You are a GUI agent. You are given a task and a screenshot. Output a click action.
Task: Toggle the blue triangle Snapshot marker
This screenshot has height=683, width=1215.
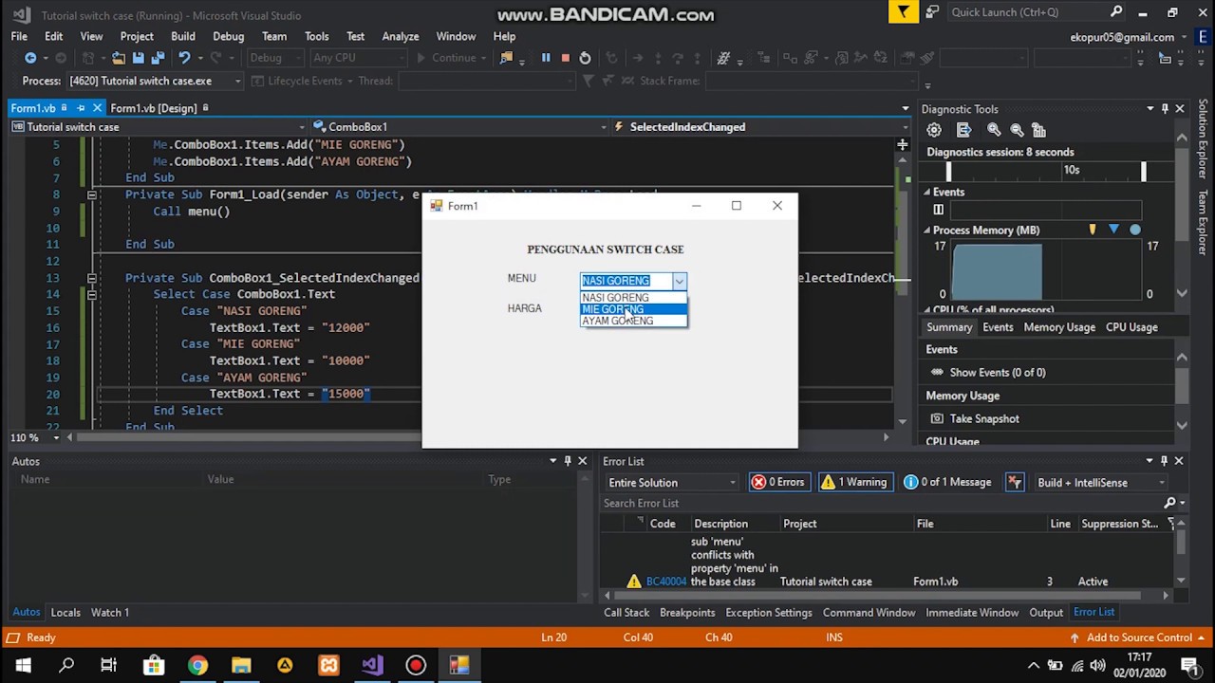(1113, 230)
